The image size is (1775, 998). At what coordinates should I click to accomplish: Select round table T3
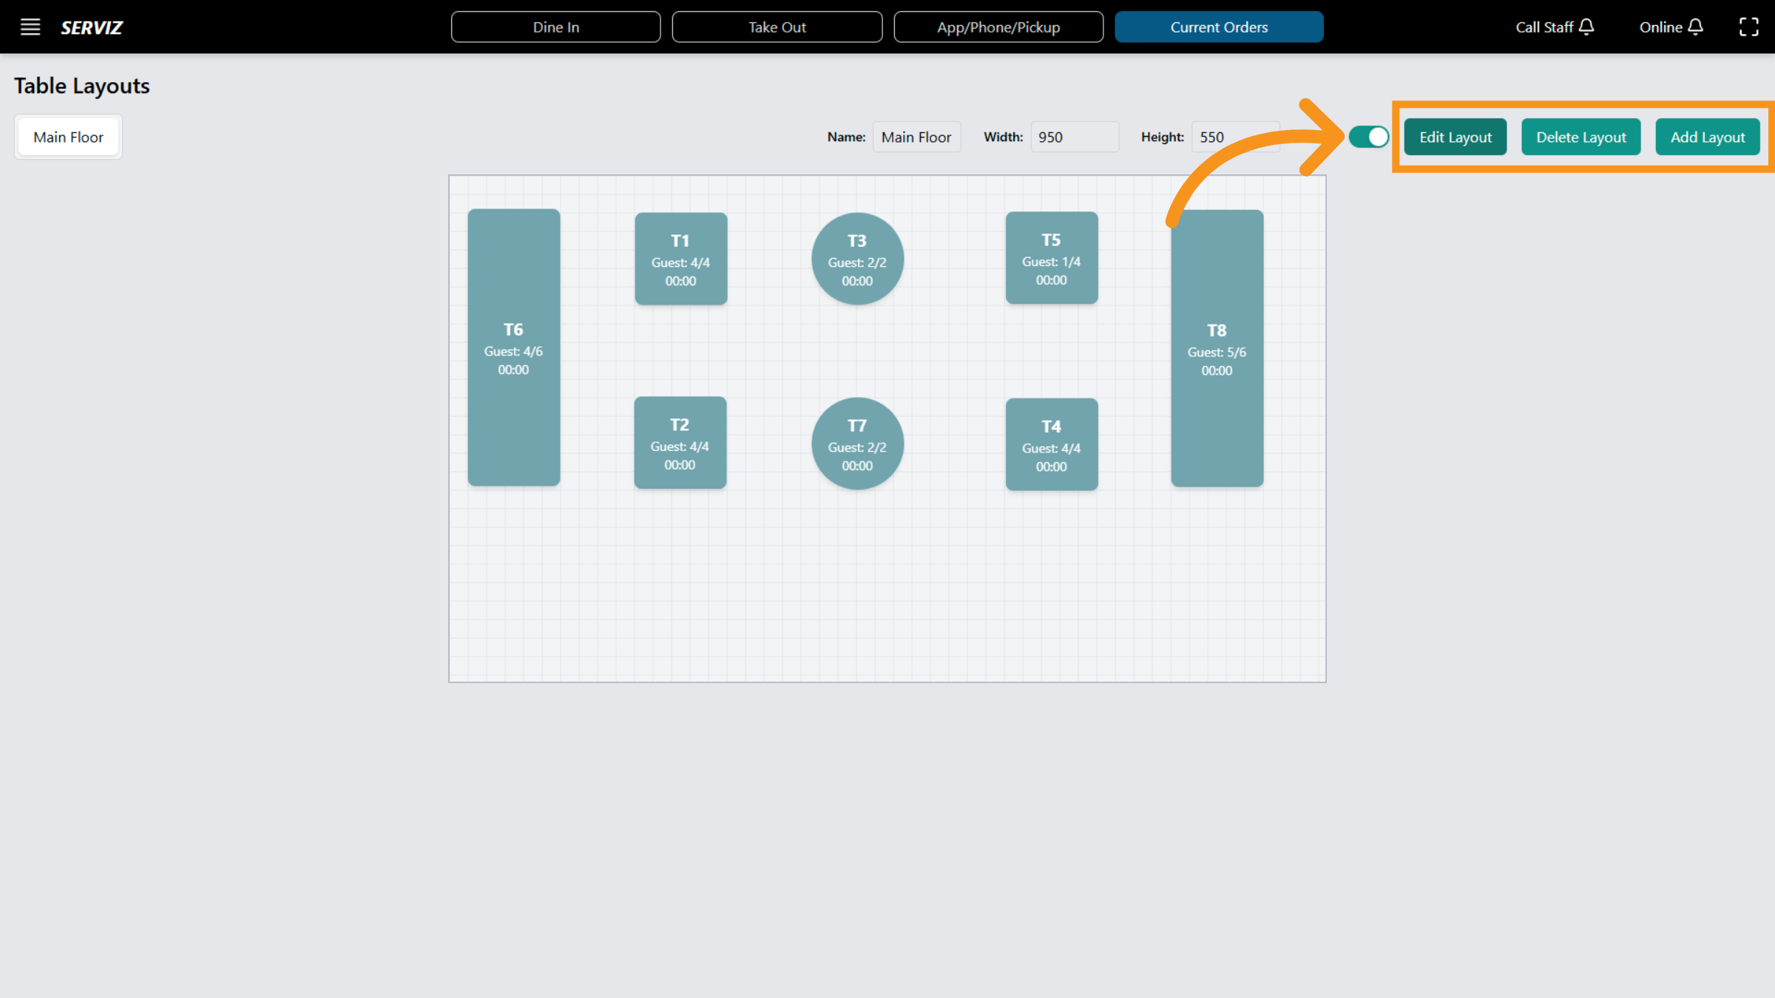(857, 259)
